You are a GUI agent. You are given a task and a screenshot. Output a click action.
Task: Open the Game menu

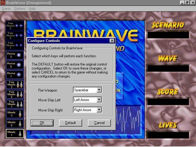click(x=6, y=9)
